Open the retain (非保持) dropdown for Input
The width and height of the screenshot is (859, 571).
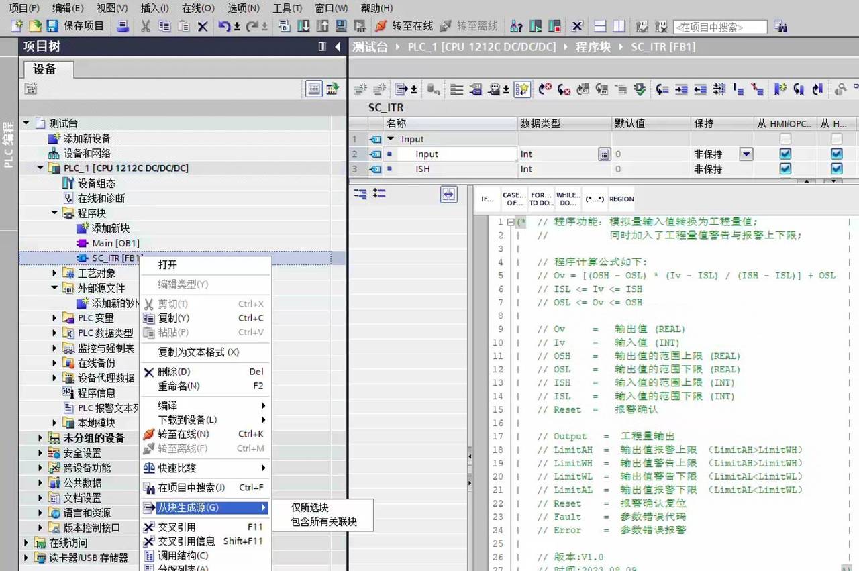pos(746,154)
